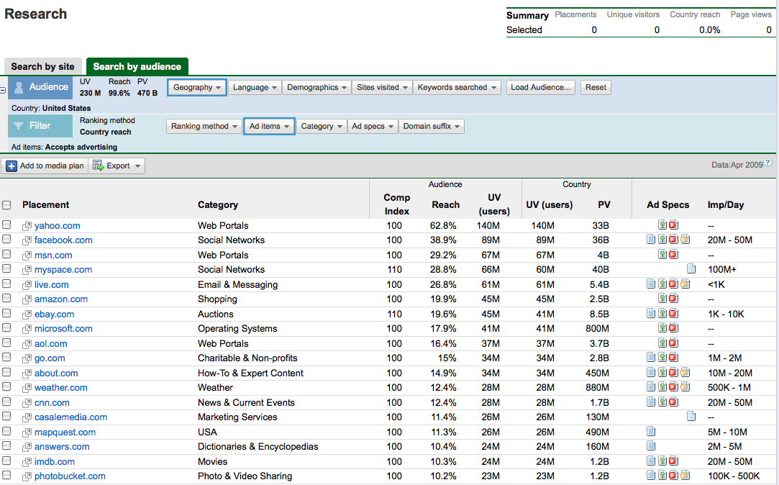Screen dimensions: 779x485
Task: Switch to the Search by site tab
Action: tap(42, 67)
